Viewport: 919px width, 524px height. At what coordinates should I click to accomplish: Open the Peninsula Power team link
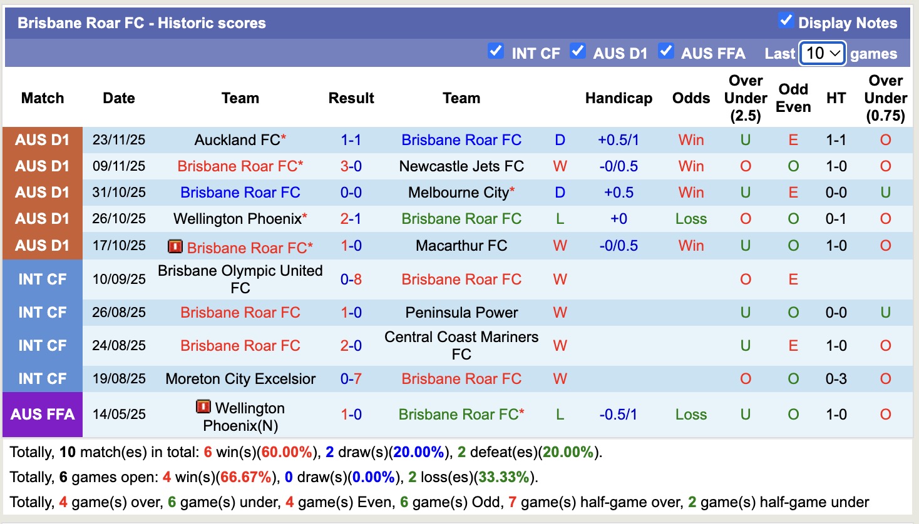(x=461, y=312)
